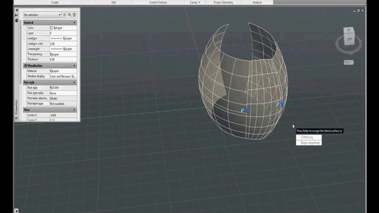Screen dimensions: 379x213
Task: Click the Thickness value field
Action: pyautogui.click(x=63, y=59)
